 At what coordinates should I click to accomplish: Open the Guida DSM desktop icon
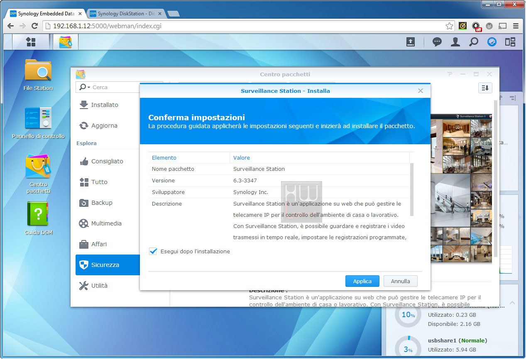click(x=38, y=218)
